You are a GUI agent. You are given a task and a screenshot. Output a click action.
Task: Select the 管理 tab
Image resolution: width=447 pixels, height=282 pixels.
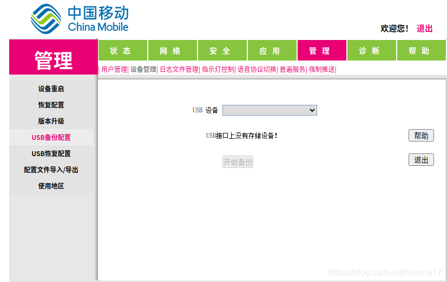click(x=322, y=50)
